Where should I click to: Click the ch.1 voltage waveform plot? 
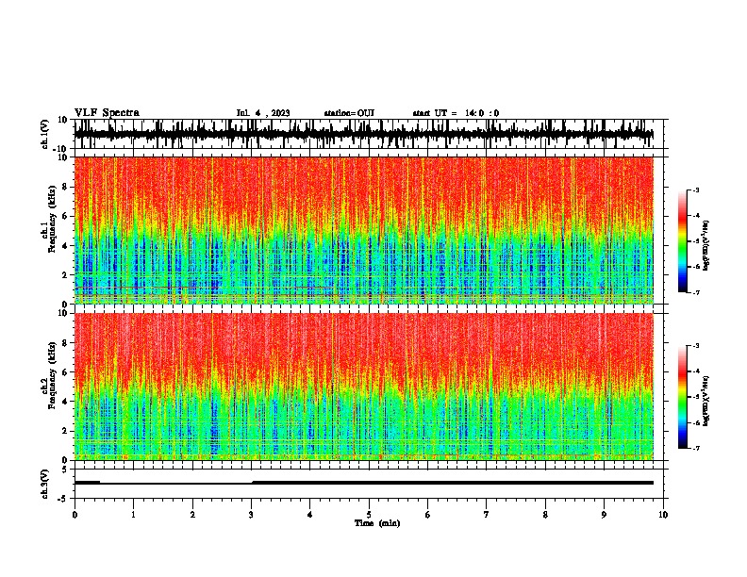click(371, 134)
